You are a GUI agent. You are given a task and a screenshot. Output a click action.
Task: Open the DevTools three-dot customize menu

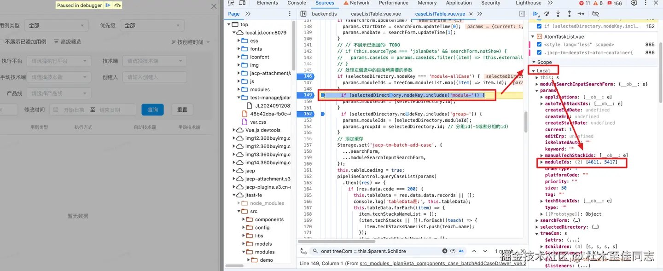pyautogui.click(x=646, y=3)
